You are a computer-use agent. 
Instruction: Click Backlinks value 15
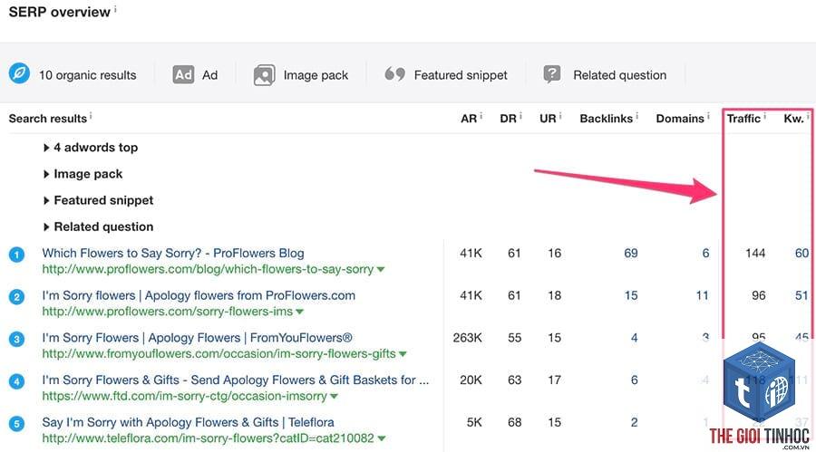[631, 295]
